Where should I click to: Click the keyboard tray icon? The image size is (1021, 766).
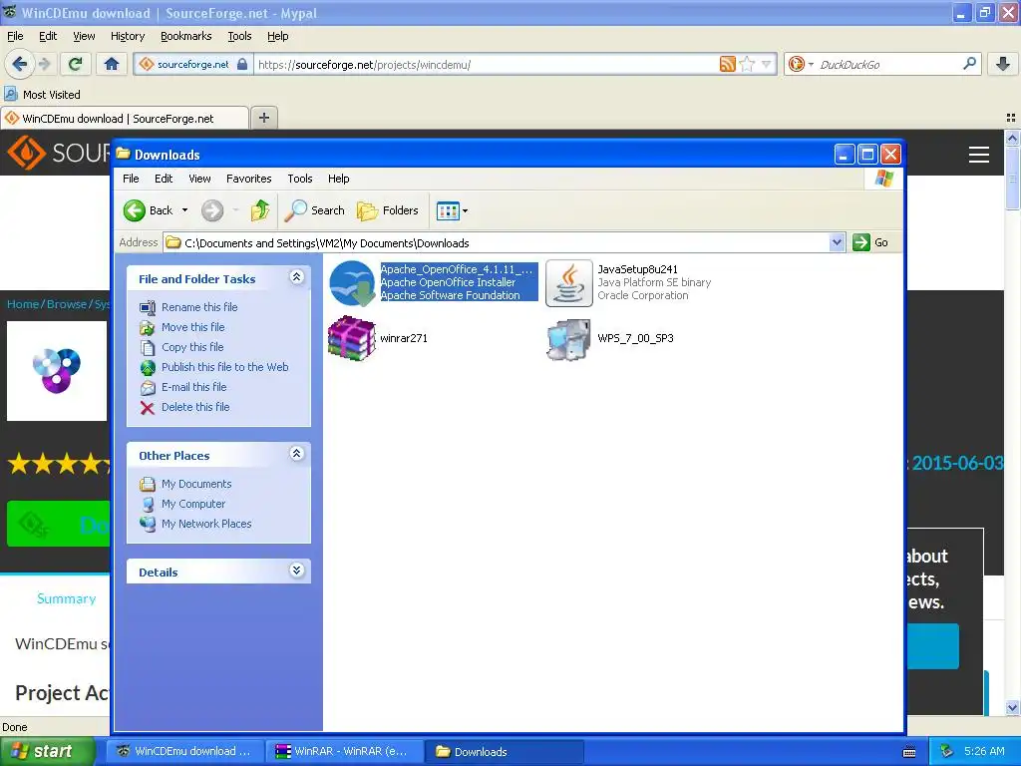click(909, 752)
